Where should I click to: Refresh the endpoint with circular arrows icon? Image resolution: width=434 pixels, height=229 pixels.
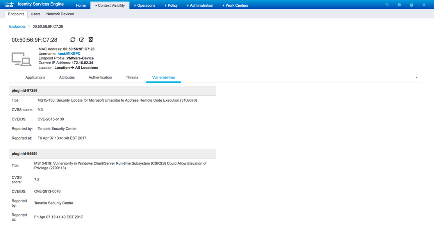tap(73, 39)
